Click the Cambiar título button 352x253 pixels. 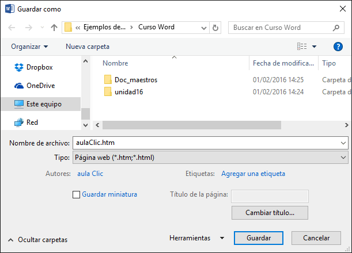270,212
